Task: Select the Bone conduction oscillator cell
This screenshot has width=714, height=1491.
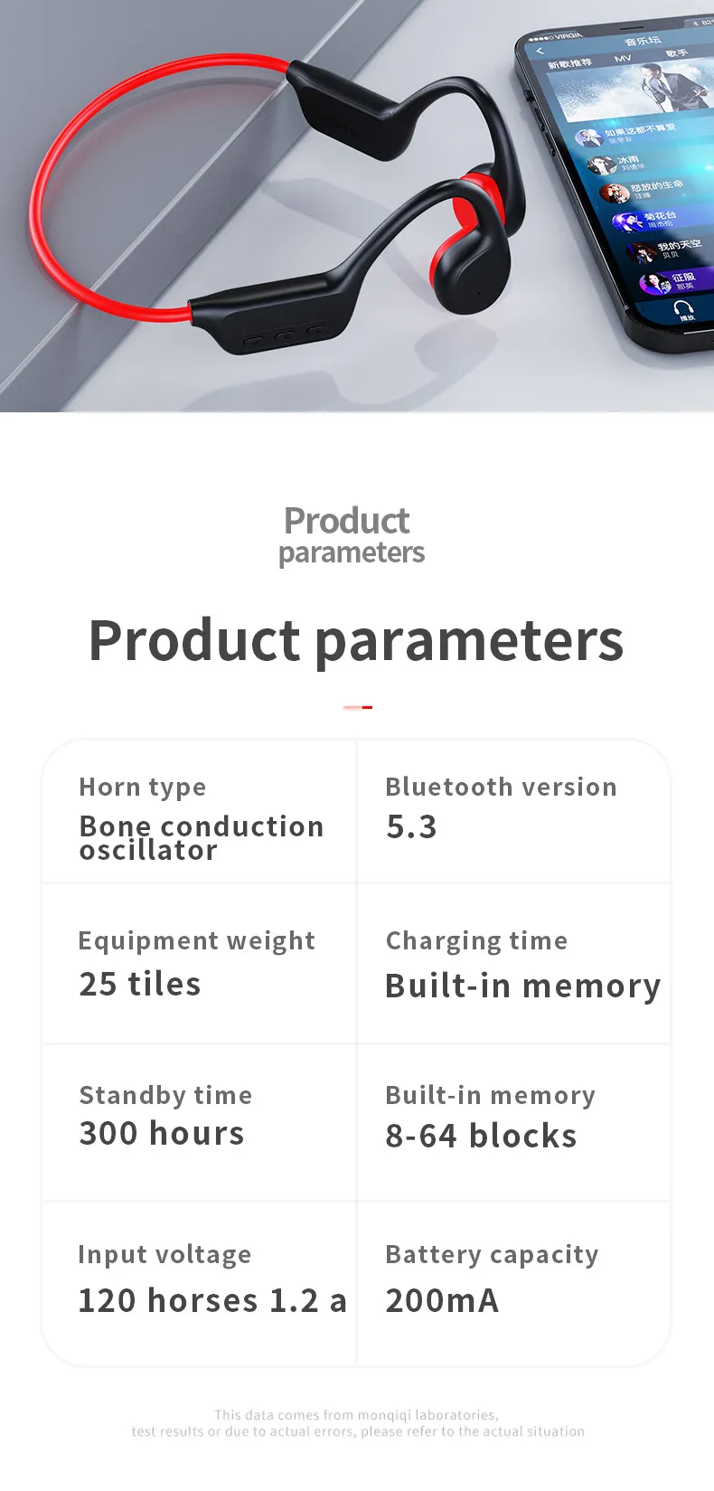Action: [199, 811]
